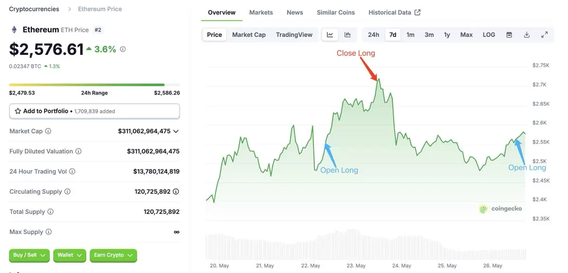The width and height of the screenshot is (568, 273).
Task: Click the $2.7K price axis label
Action: pos(539,85)
